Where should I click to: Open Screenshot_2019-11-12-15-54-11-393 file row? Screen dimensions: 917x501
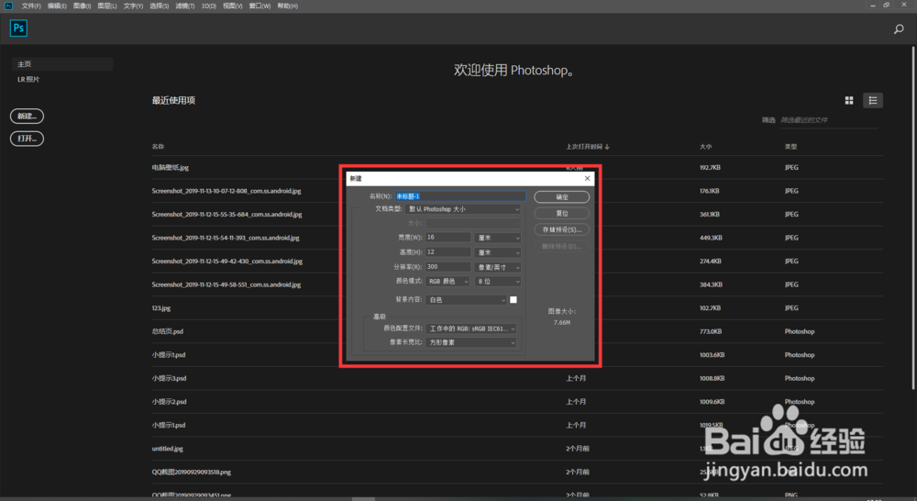(517, 238)
